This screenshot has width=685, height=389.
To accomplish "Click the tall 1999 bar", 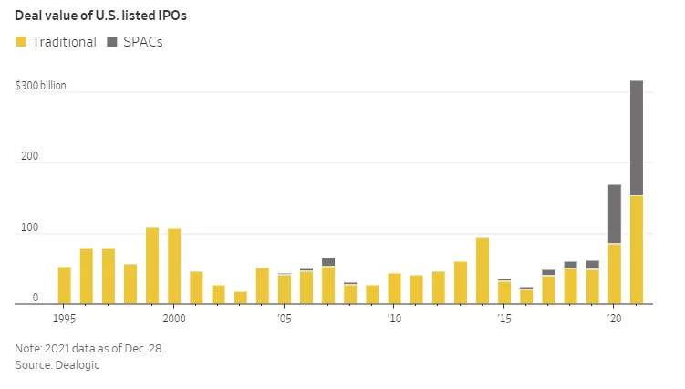I will tap(152, 266).
